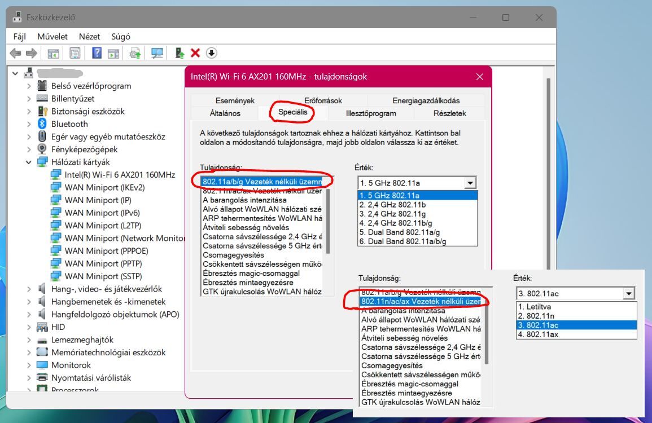Expand the Lemezmeghajtók node
The width and height of the screenshot is (652, 423).
click(x=29, y=340)
